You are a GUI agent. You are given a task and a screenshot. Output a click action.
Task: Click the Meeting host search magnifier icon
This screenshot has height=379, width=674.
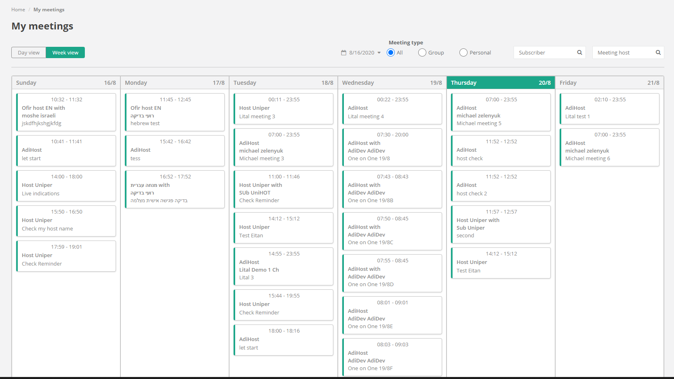click(x=658, y=52)
